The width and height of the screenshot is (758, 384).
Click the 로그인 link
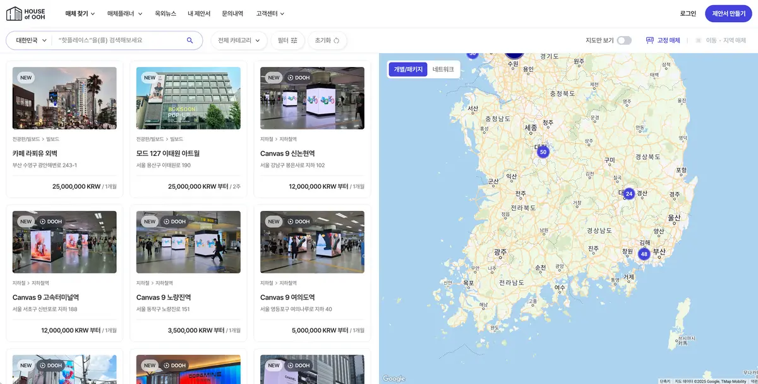[689, 13]
